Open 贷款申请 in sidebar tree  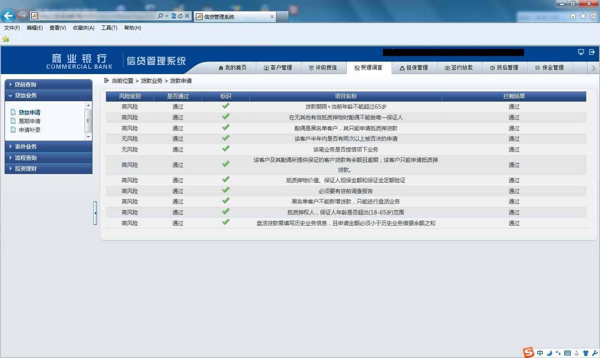coord(30,112)
